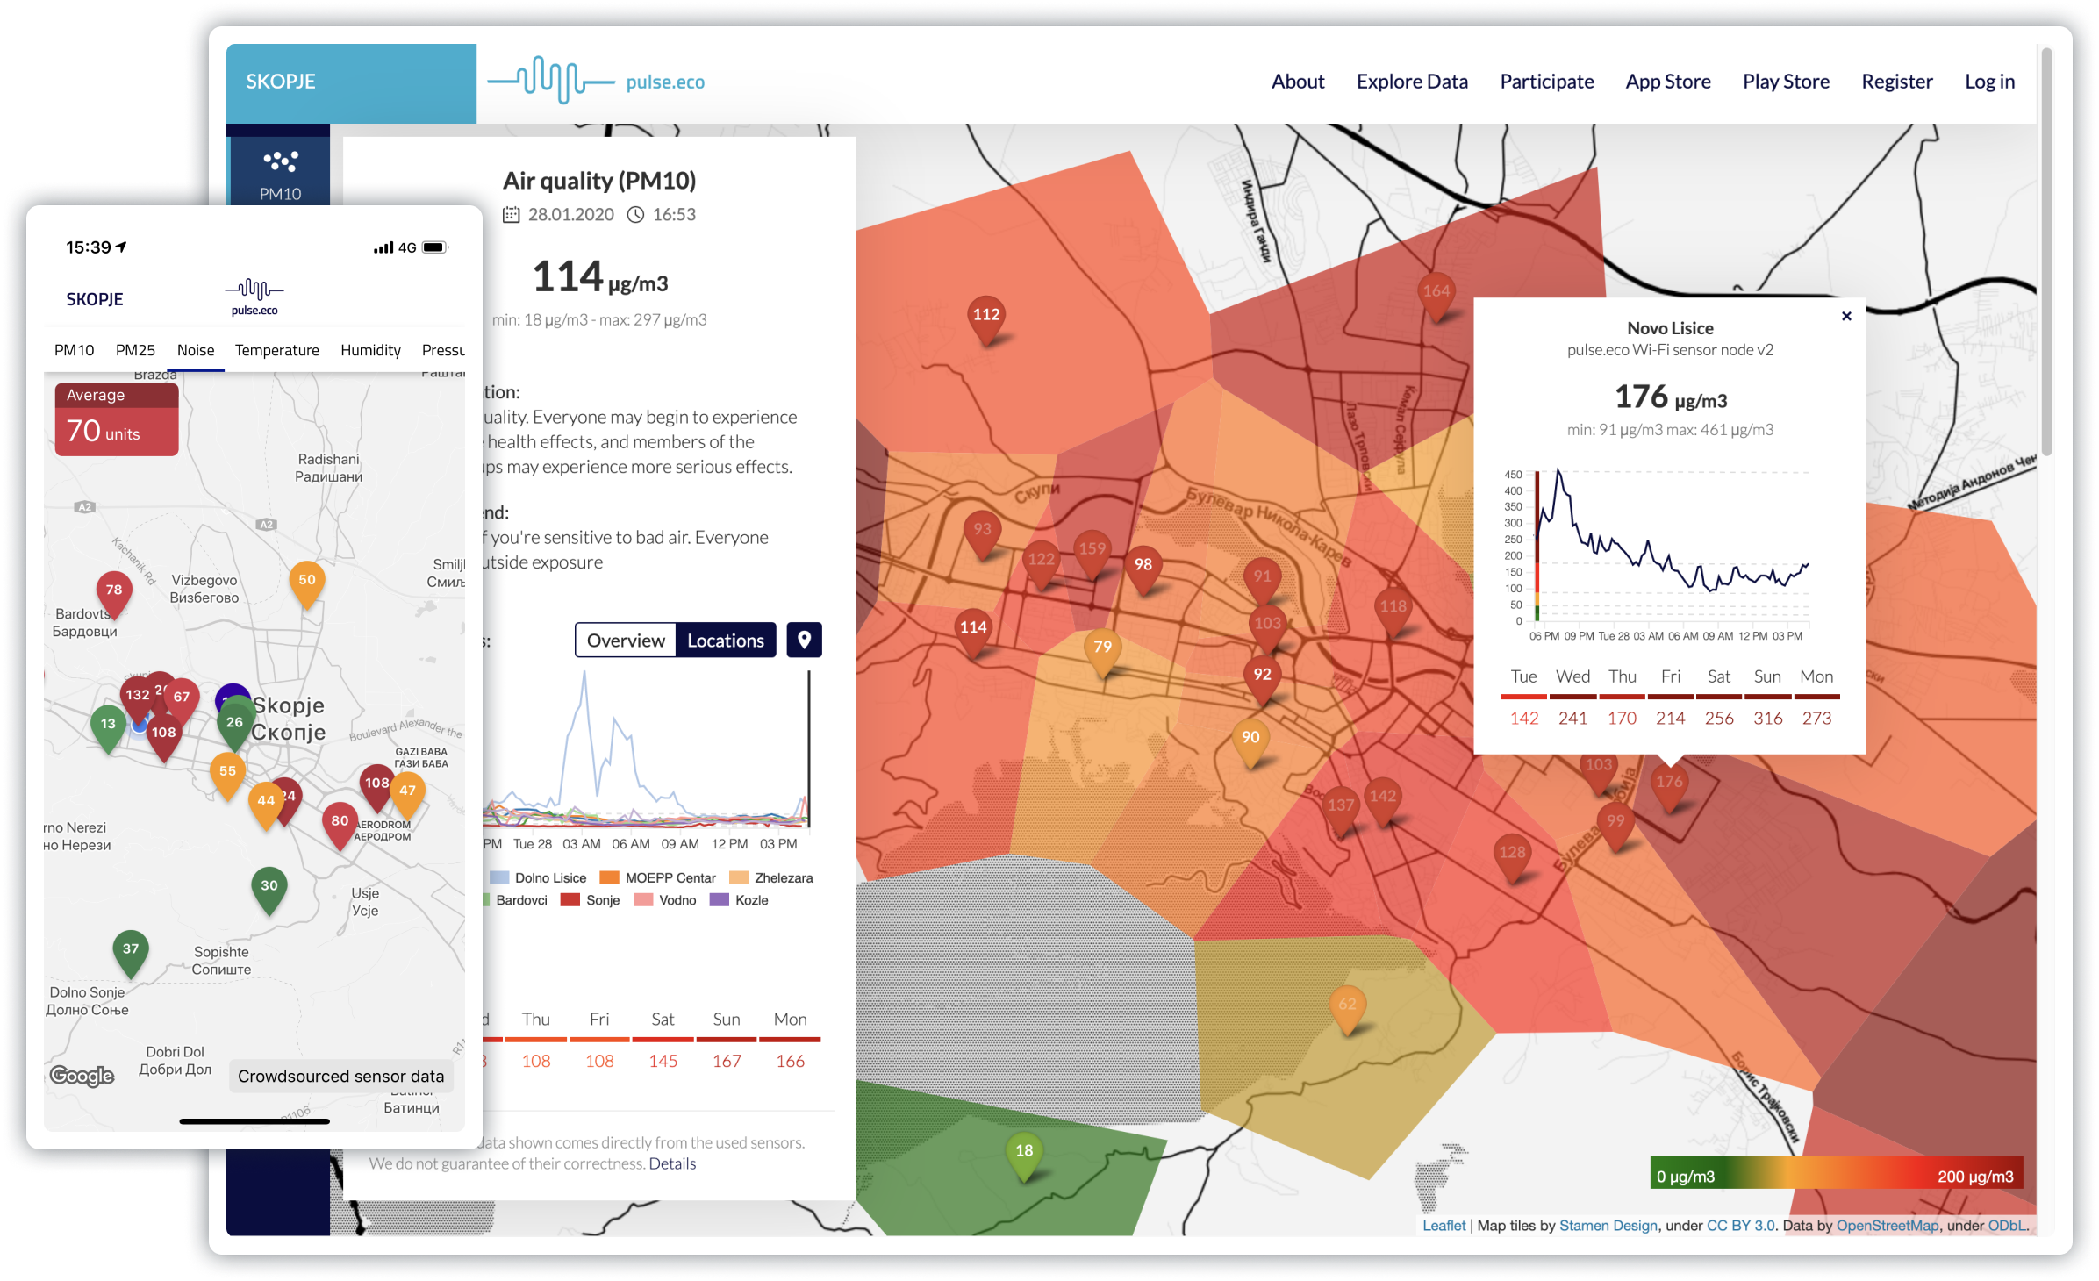
Task: Open the Participate page
Action: (1546, 82)
